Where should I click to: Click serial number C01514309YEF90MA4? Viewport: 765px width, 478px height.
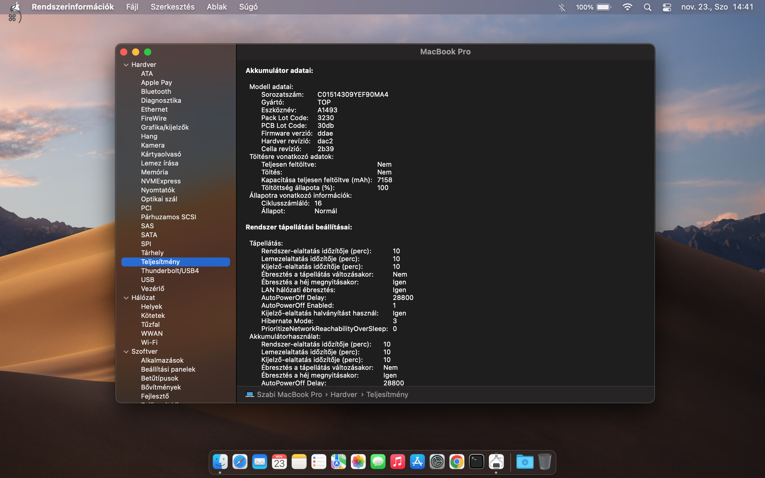(x=353, y=94)
